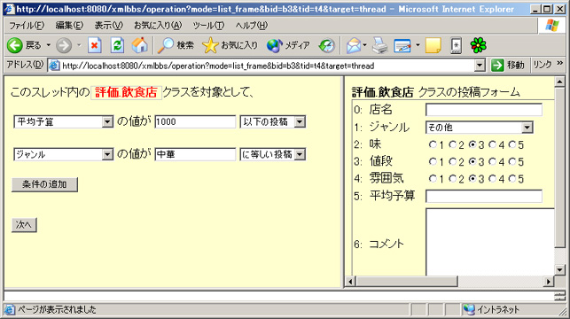Image resolution: width=570 pixels, height=319 pixels.
Task: Click the 移動 button label
Action: click(x=515, y=66)
